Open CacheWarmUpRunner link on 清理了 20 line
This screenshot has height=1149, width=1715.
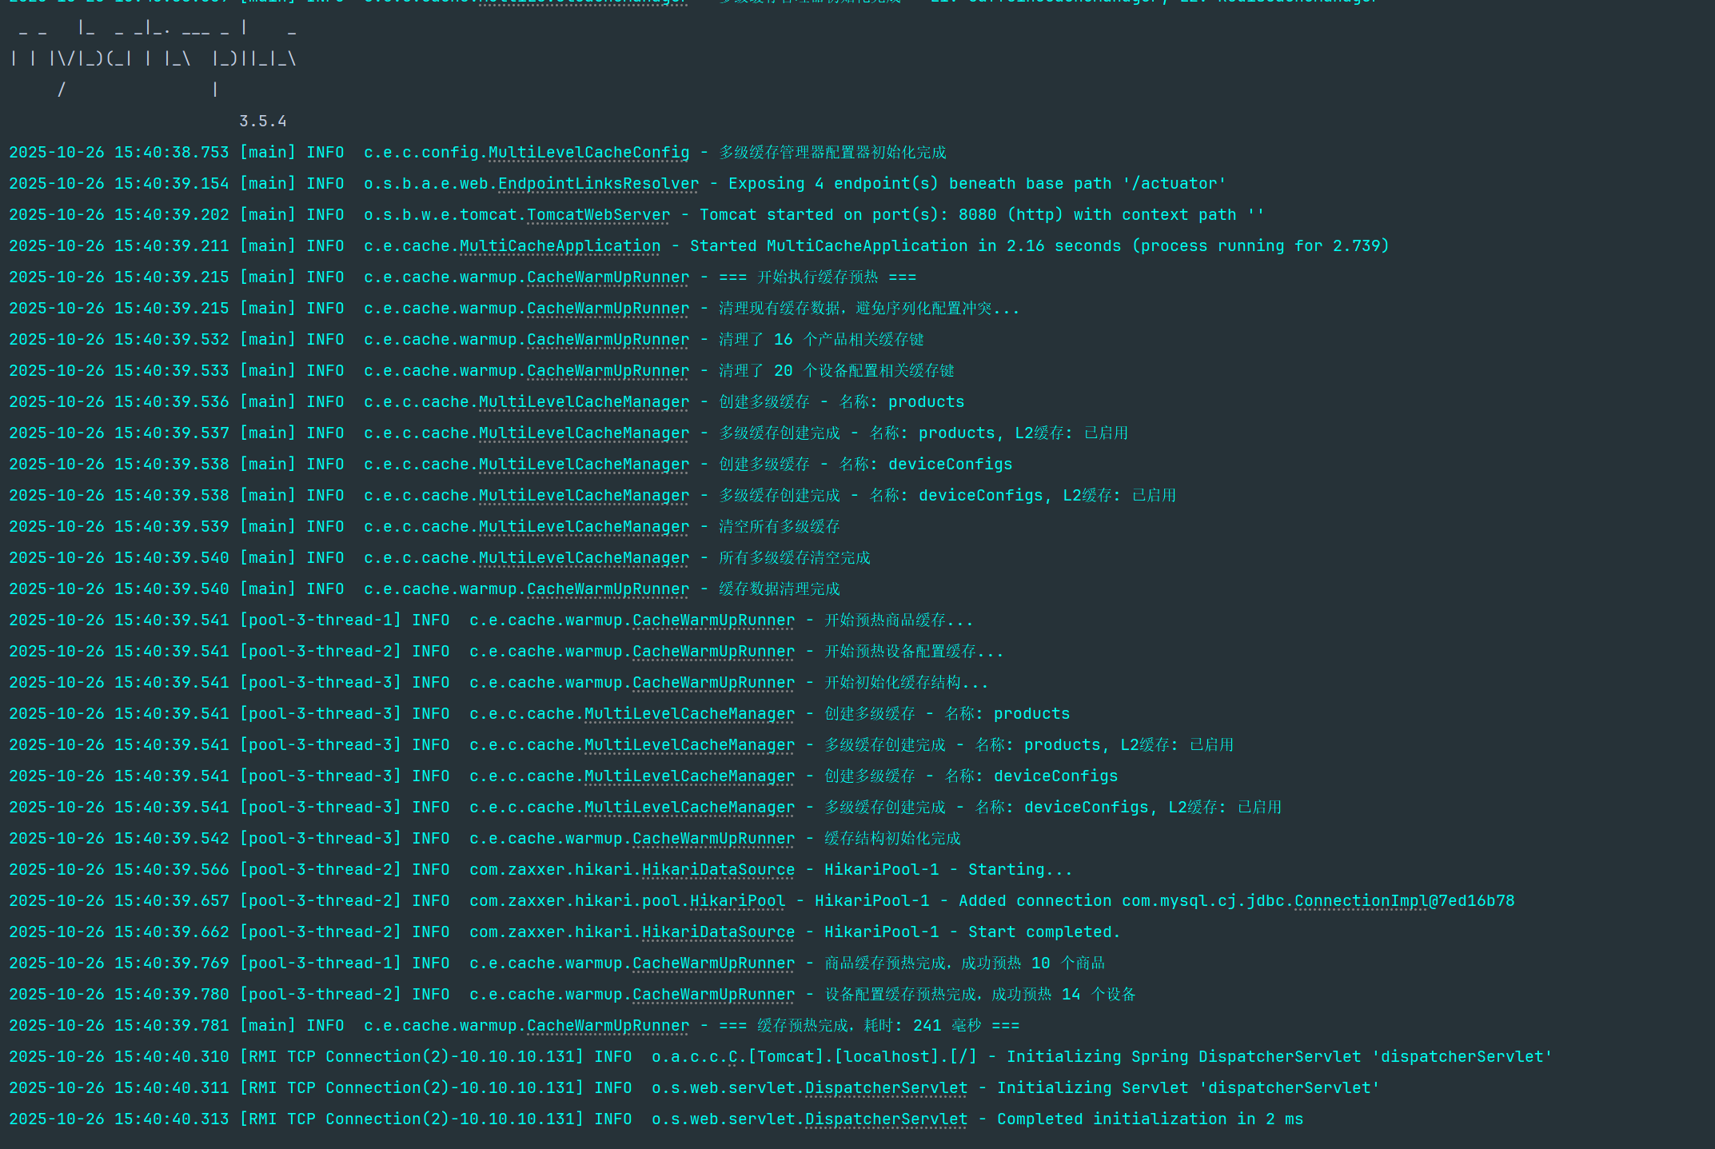[x=608, y=371]
